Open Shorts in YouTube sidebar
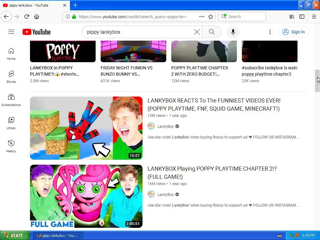Viewport: 320px width, 240px height. [x=11, y=77]
